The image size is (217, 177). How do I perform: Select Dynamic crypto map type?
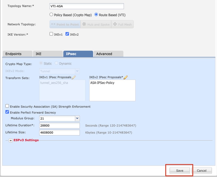coord(56,63)
